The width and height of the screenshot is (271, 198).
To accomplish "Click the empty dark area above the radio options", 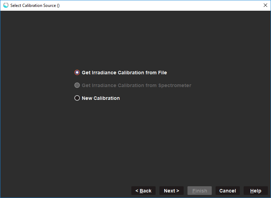I will [x=135, y=38].
